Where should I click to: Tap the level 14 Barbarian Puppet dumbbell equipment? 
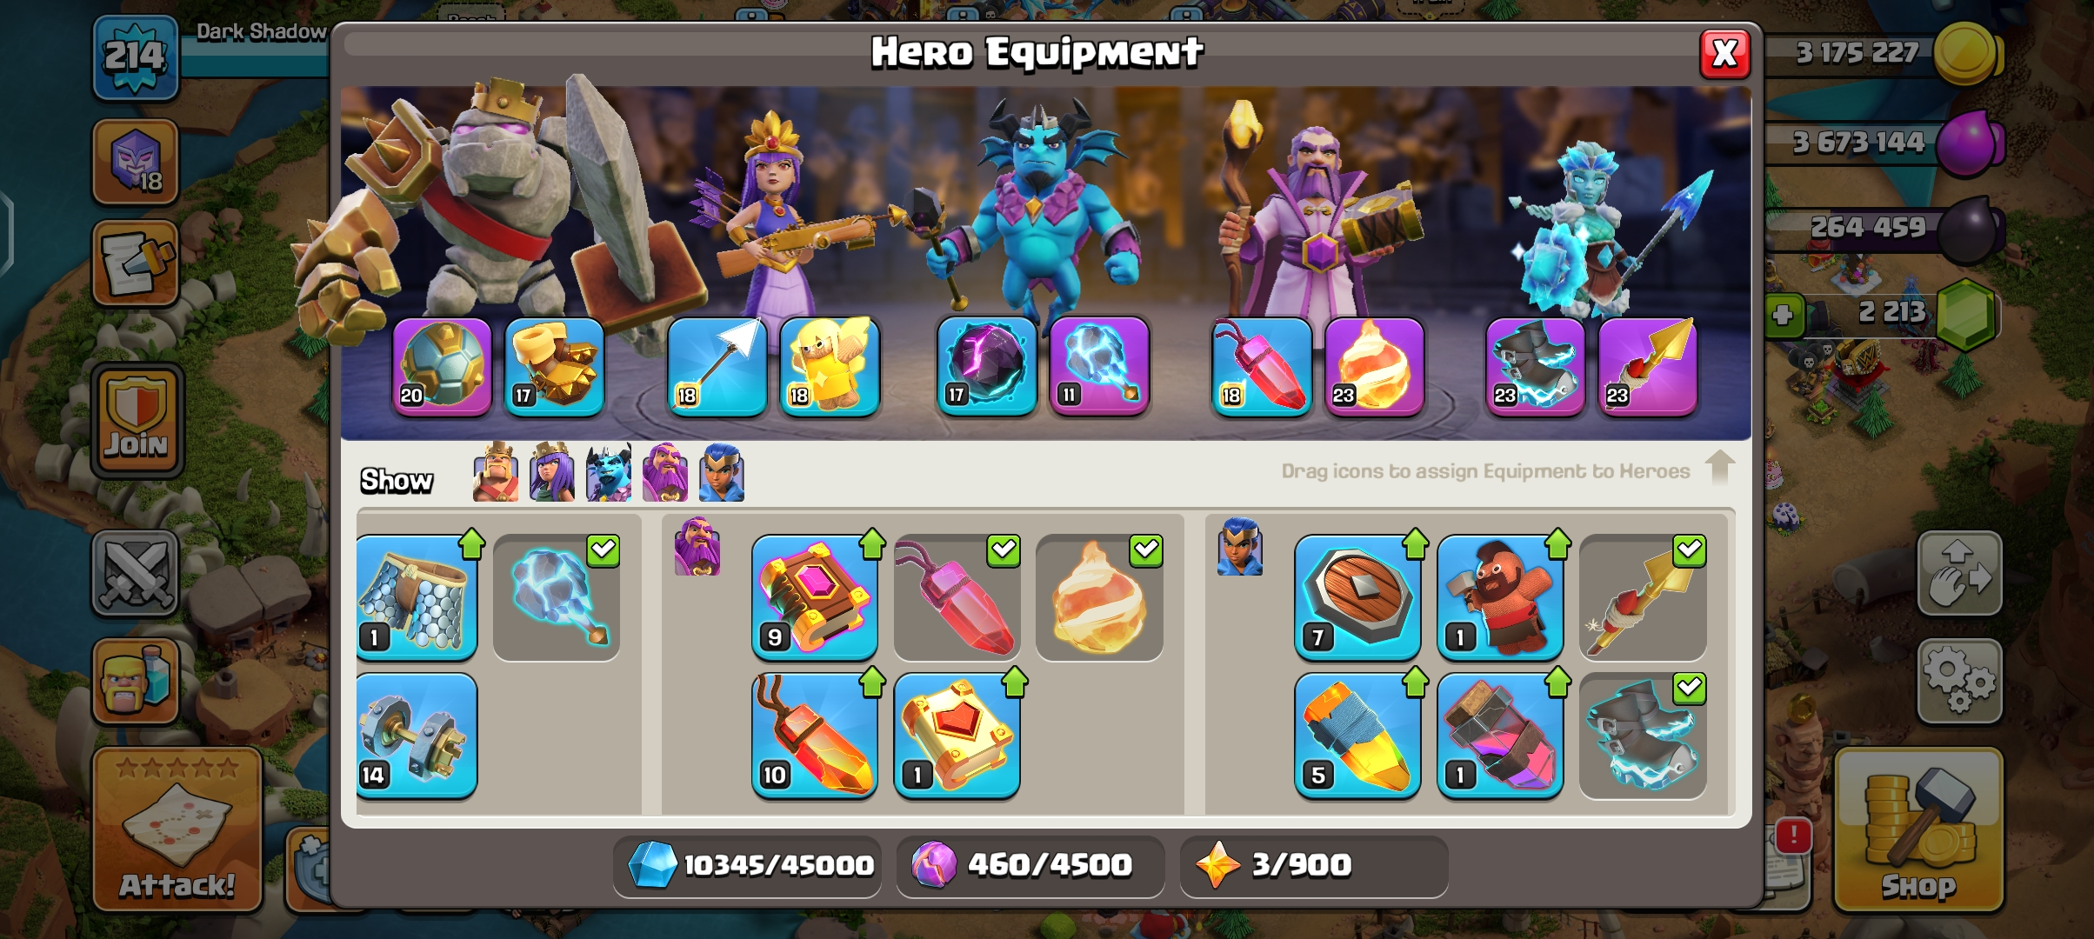point(417,736)
